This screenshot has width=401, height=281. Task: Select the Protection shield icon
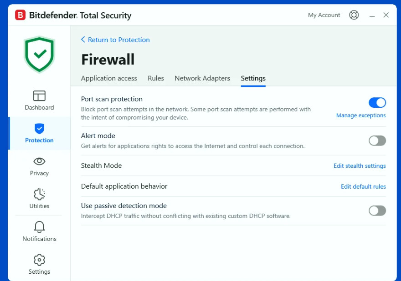[x=39, y=129]
